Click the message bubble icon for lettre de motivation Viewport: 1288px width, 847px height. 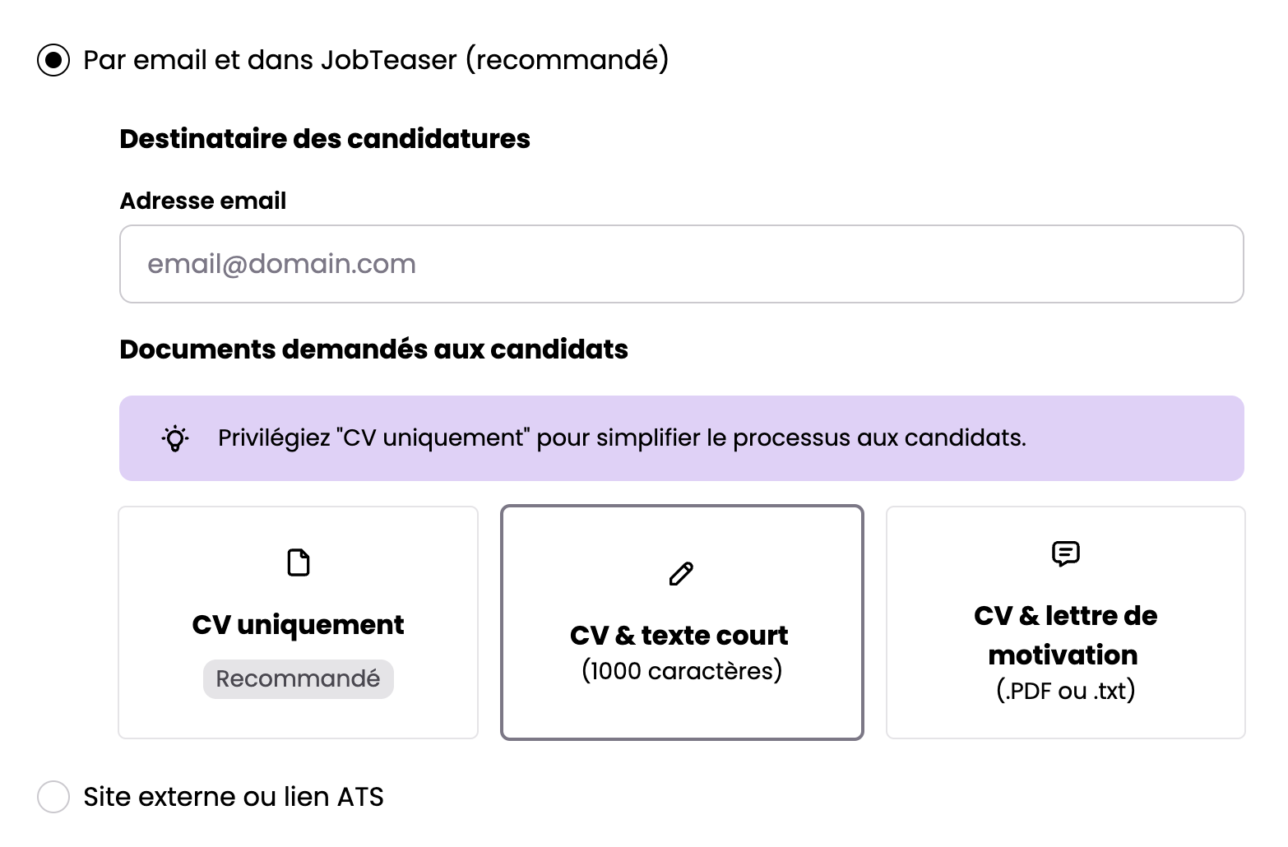pyautogui.click(x=1066, y=553)
